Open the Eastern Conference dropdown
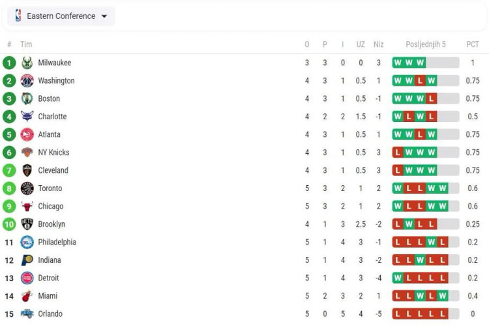 (x=61, y=16)
